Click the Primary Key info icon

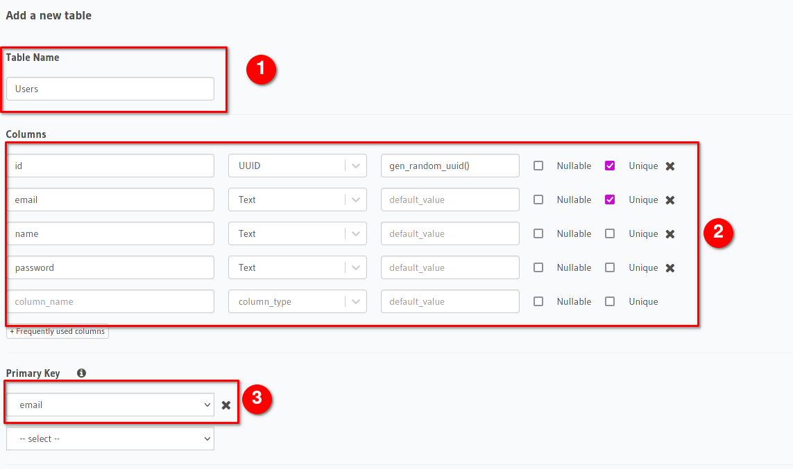tap(81, 373)
